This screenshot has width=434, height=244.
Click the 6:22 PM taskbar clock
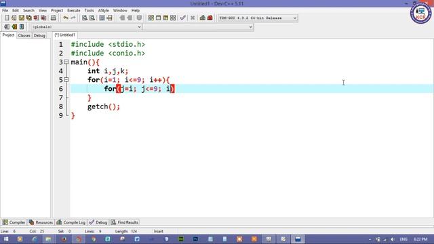click(x=420, y=239)
